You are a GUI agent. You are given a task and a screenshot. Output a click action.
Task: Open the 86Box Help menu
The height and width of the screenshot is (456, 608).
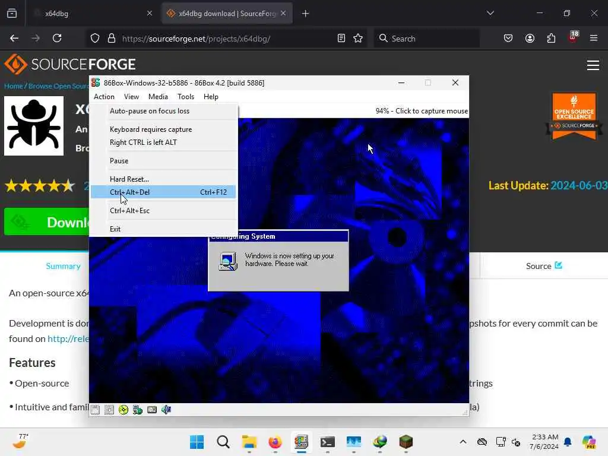click(211, 97)
